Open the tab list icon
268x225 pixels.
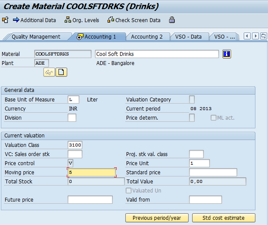pyautogui.click(x=264, y=36)
